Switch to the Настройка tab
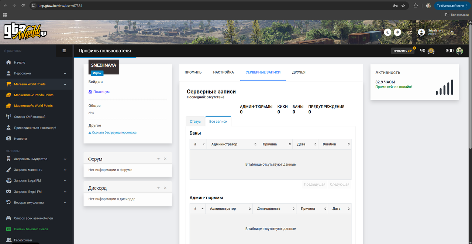 223,72
